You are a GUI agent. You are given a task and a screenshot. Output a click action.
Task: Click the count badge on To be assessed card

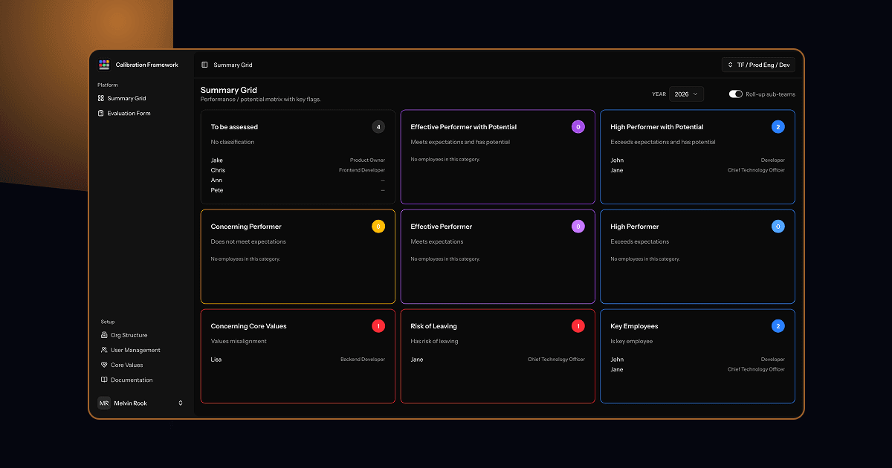tap(378, 126)
